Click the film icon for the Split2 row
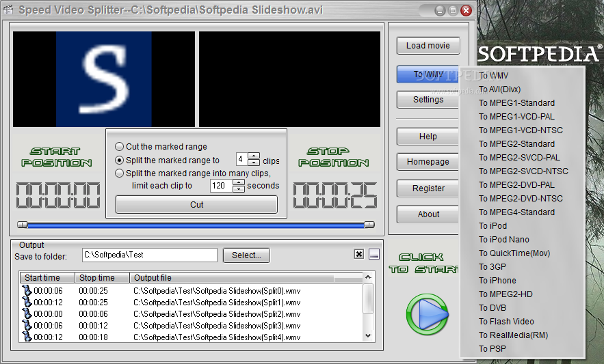The width and height of the screenshot is (604, 364). tap(27, 313)
